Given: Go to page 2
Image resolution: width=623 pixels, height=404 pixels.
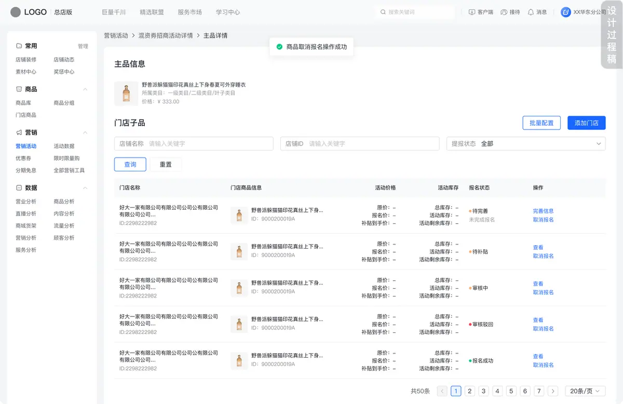Looking at the screenshot, I should pyautogui.click(x=469, y=391).
